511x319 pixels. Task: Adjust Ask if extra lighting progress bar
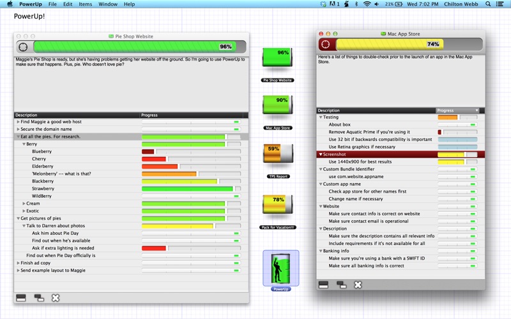(x=191, y=248)
